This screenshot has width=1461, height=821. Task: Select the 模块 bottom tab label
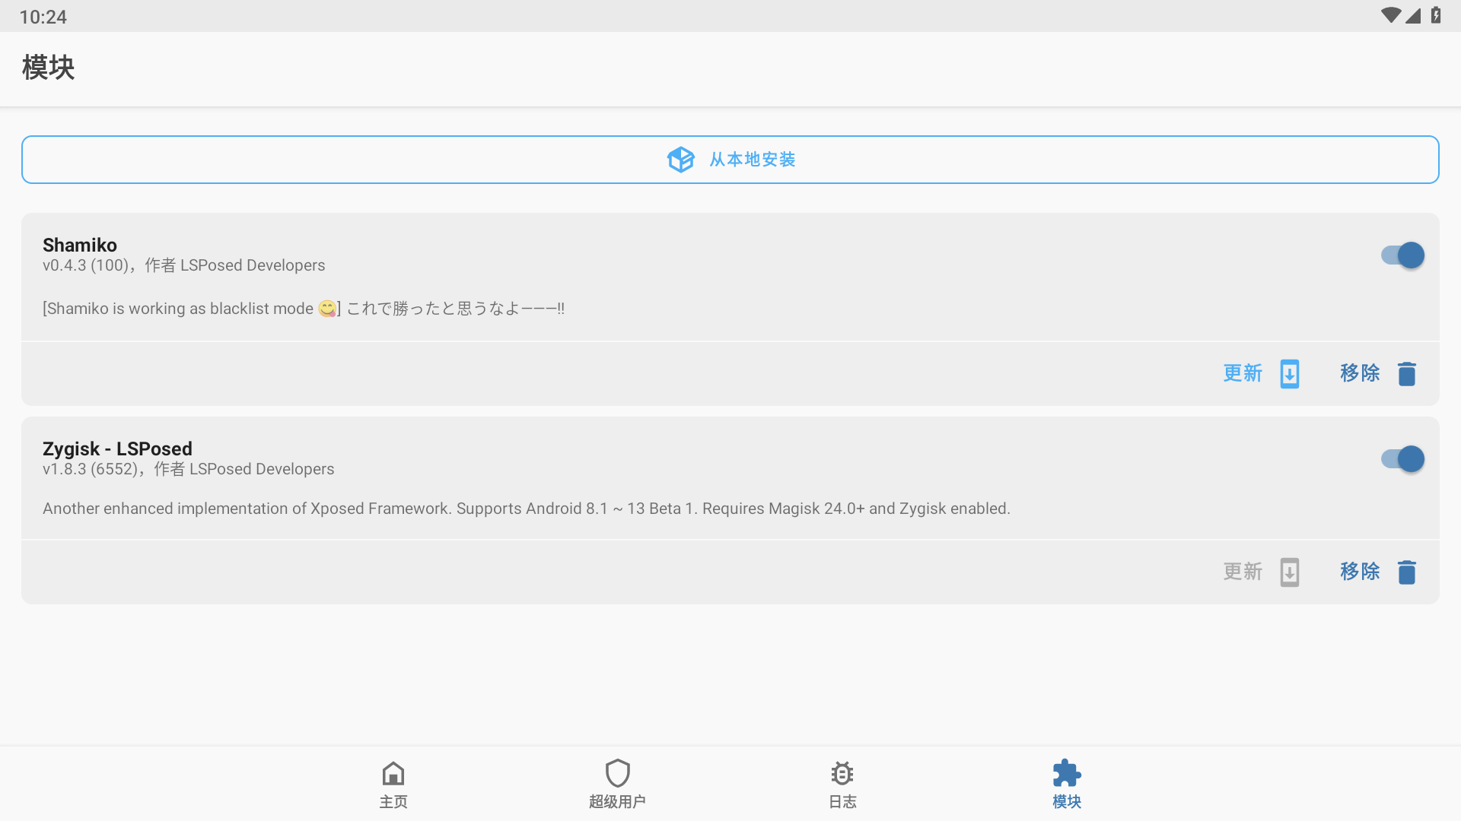click(1067, 802)
